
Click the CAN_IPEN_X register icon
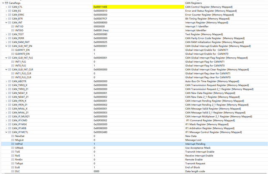coord(10,101)
